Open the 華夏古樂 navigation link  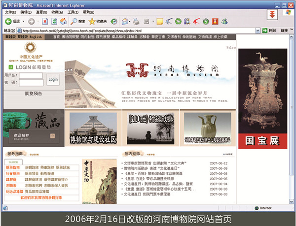pos(158,37)
